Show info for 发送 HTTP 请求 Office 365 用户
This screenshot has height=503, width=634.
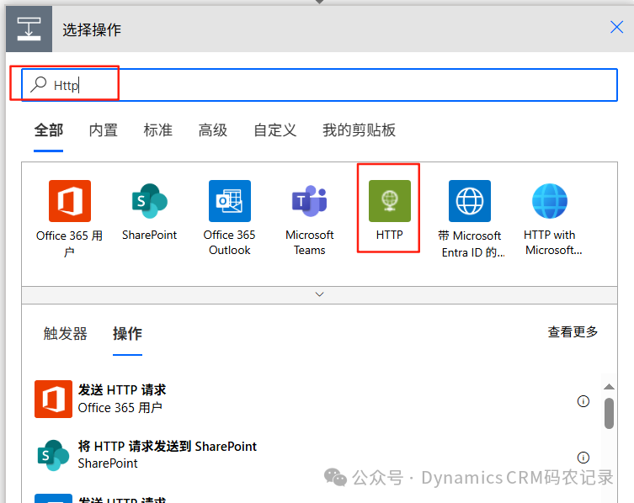pyautogui.click(x=583, y=401)
